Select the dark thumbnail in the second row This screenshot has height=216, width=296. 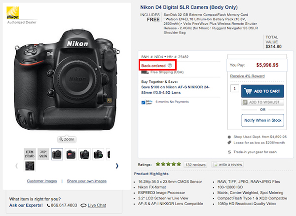tap(30, 166)
